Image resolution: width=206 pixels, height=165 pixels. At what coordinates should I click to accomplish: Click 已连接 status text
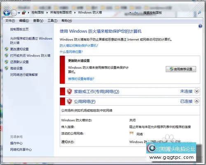[186, 101]
